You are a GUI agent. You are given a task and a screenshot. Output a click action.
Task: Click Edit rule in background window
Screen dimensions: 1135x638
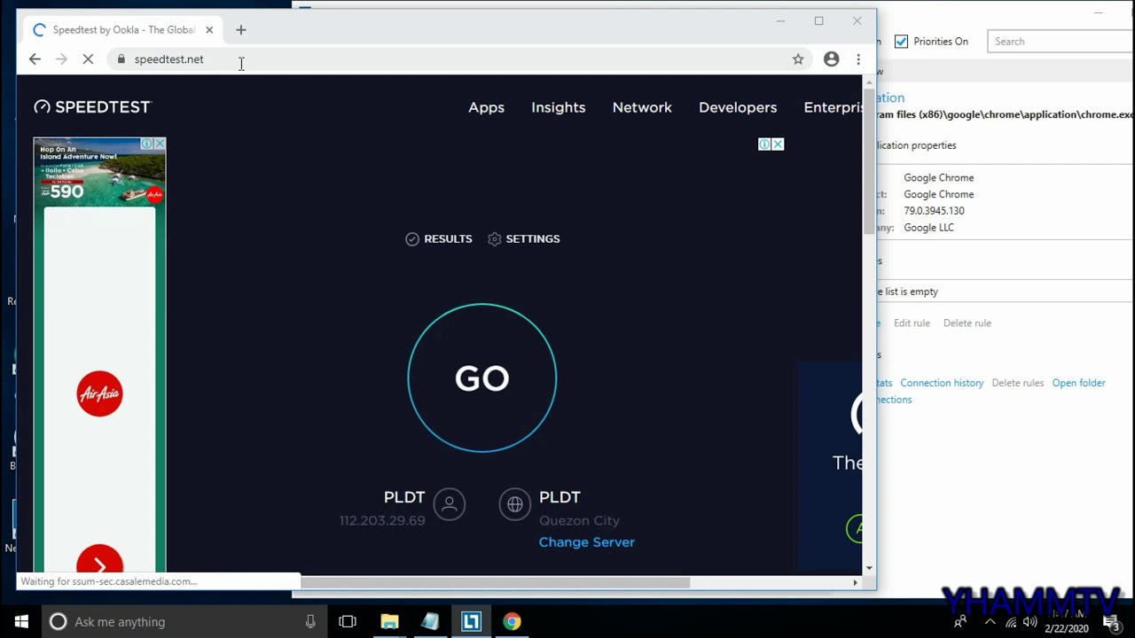912,323
